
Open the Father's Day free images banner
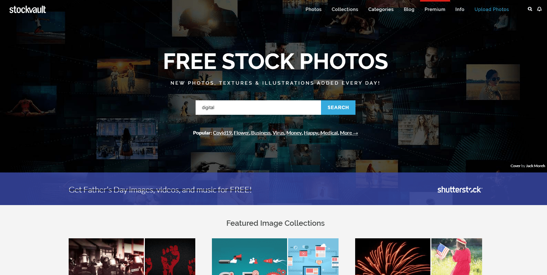click(x=160, y=190)
